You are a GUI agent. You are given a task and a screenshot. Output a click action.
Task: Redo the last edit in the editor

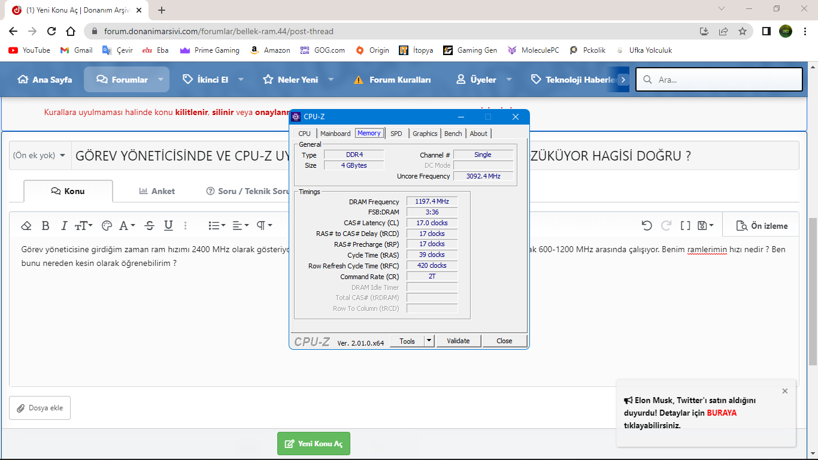click(x=666, y=226)
